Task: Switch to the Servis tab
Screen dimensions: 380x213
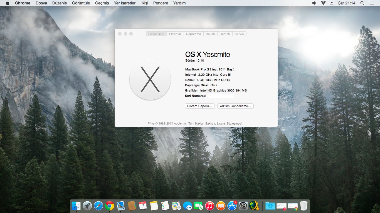Action: click(239, 34)
